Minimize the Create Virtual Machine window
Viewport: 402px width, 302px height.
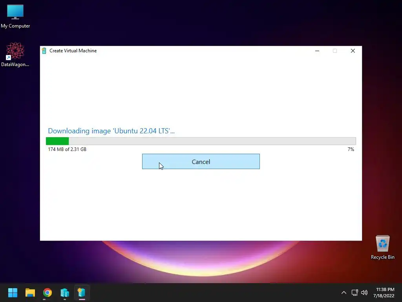(317, 51)
